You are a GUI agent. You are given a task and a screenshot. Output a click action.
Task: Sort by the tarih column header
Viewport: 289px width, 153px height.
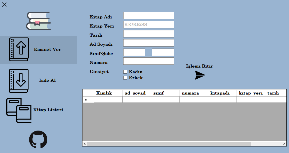[x=276, y=93]
